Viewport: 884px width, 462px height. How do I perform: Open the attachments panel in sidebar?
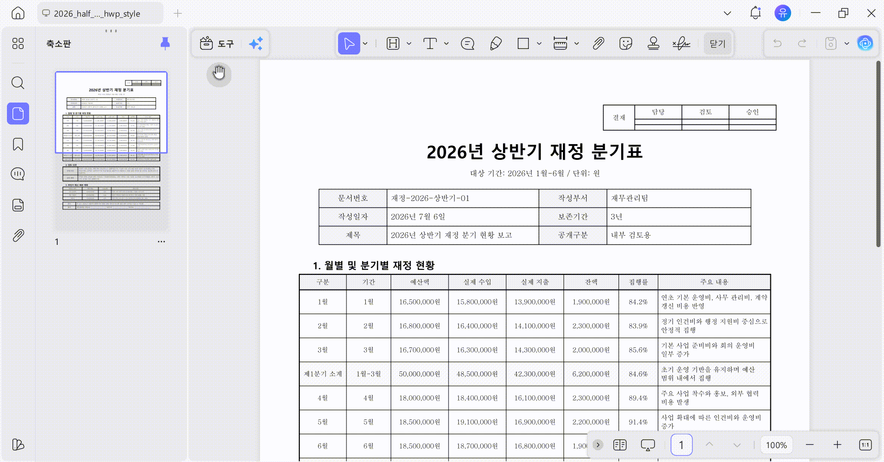[18, 236]
